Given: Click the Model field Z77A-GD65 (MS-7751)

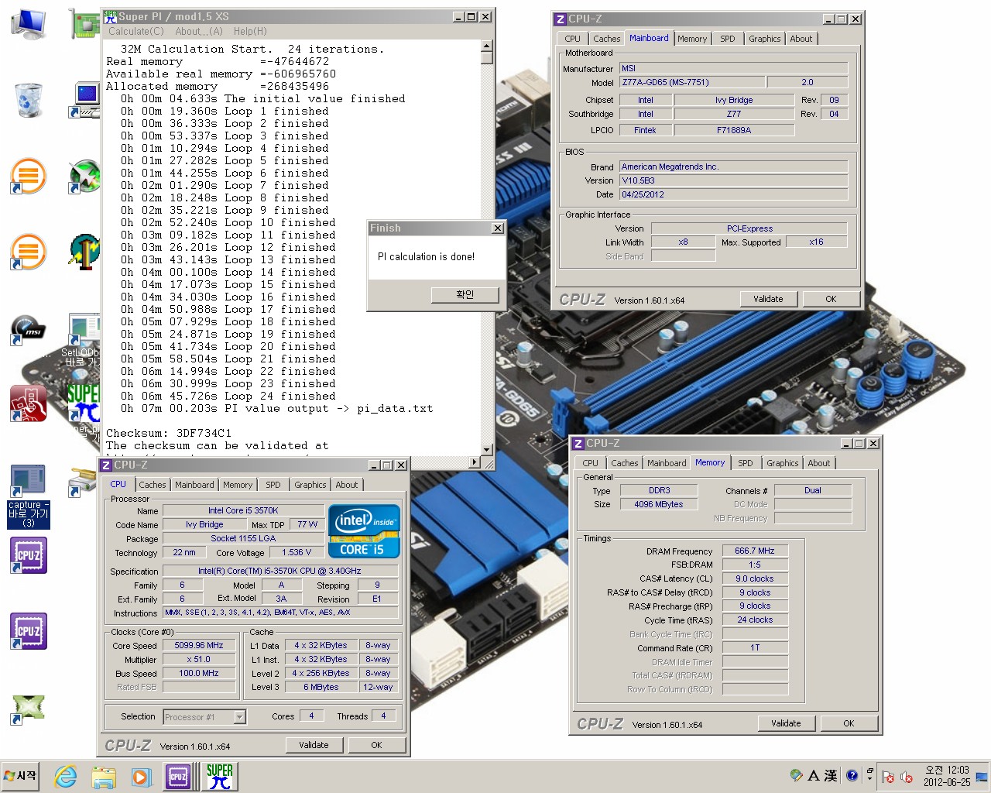Looking at the screenshot, I should click(692, 82).
